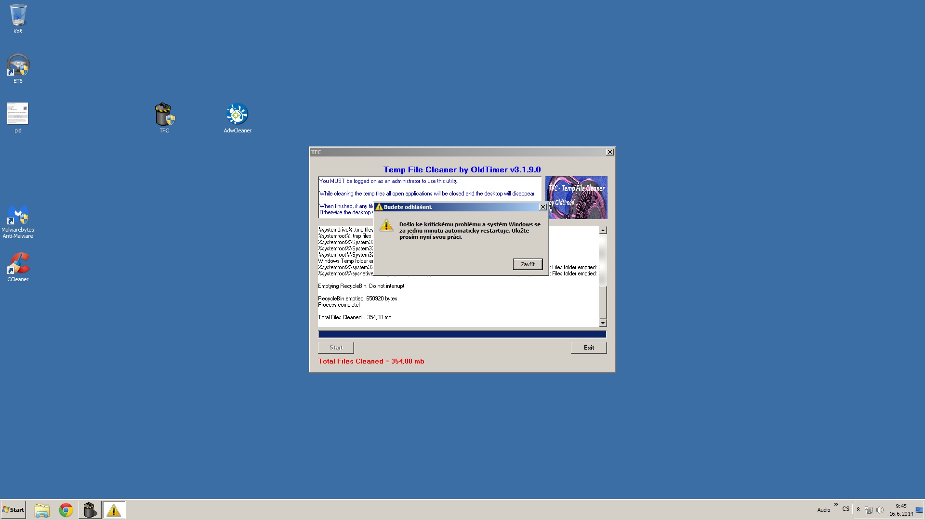The width and height of the screenshot is (925, 520).
Task: Select the warning dialog taskbar button
Action: (x=114, y=510)
